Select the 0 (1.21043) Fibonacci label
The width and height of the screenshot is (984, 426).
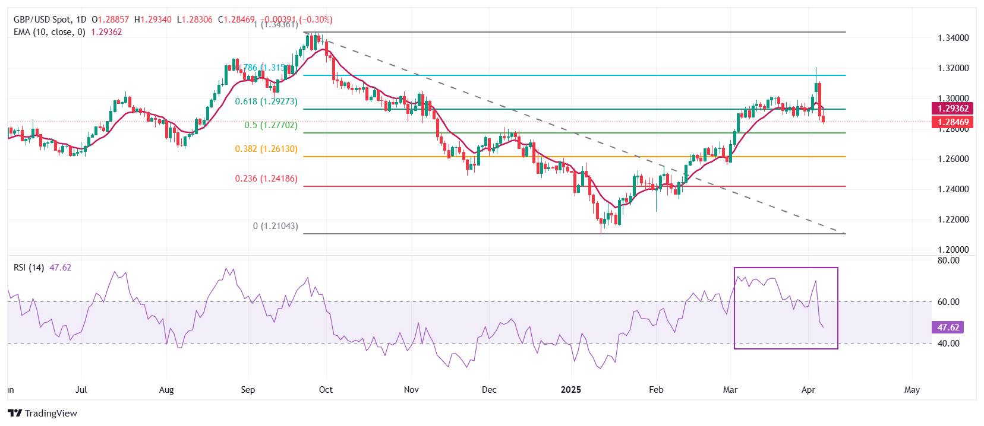275,226
